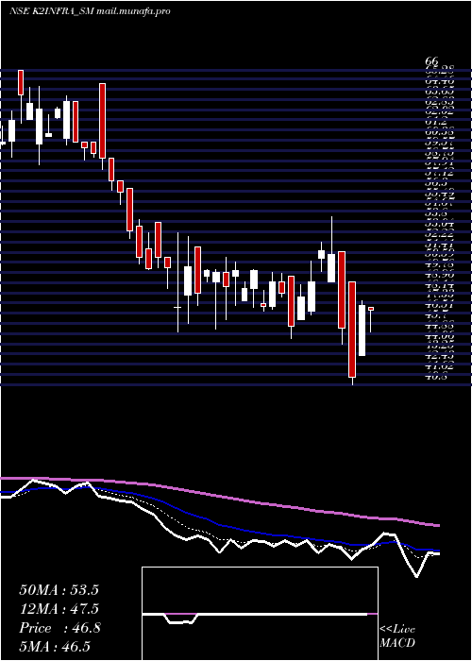
Task: Click the <<Live MACD label
Action: pos(397,636)
